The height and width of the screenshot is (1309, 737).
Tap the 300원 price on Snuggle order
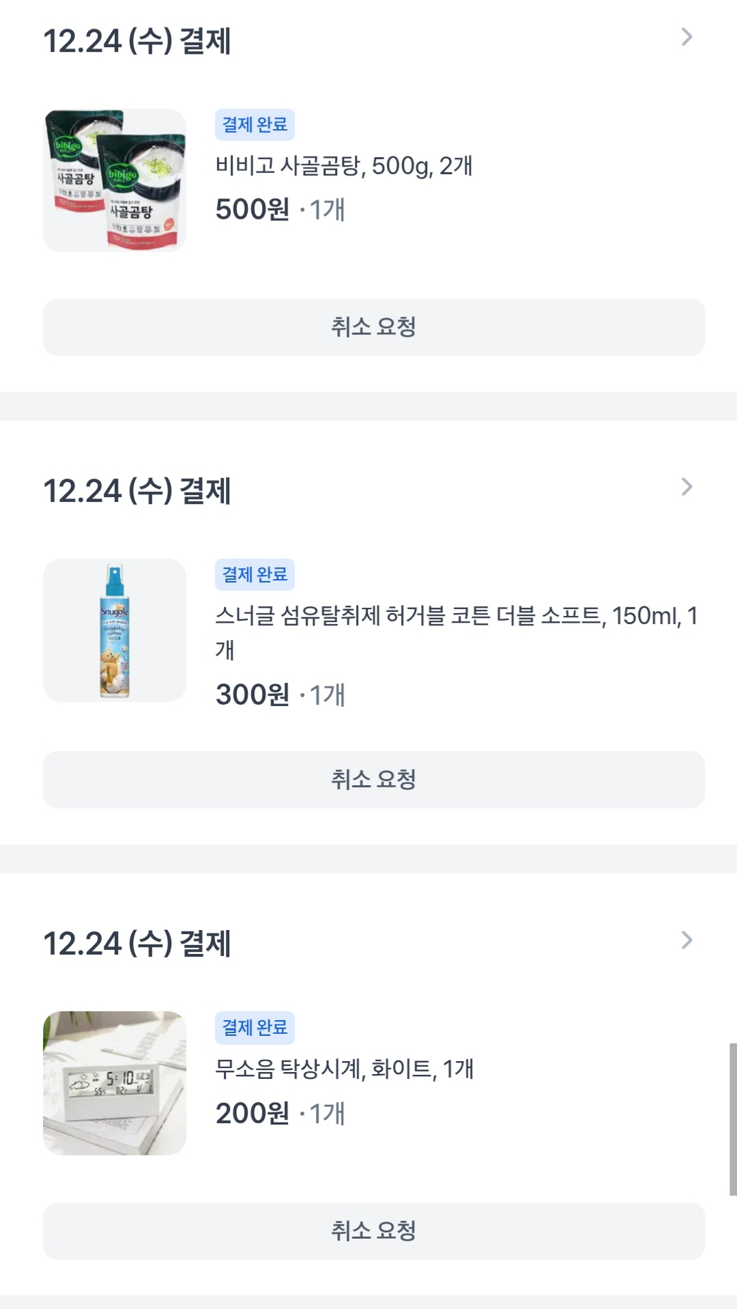click(252, 695)
